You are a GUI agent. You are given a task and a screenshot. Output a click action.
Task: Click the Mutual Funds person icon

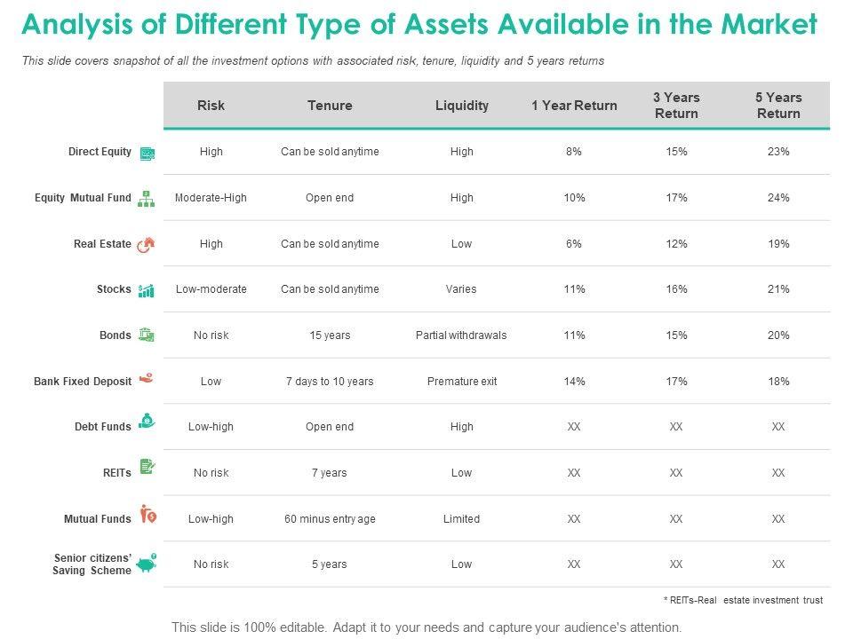coord(147,515)
